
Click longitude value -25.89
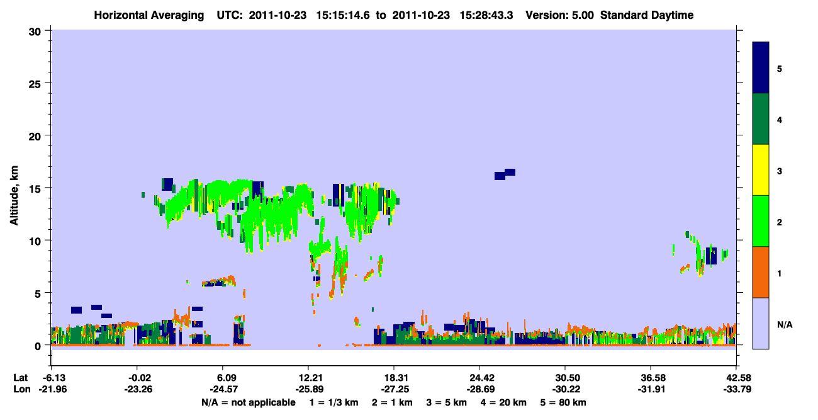(x=308, y=389)
